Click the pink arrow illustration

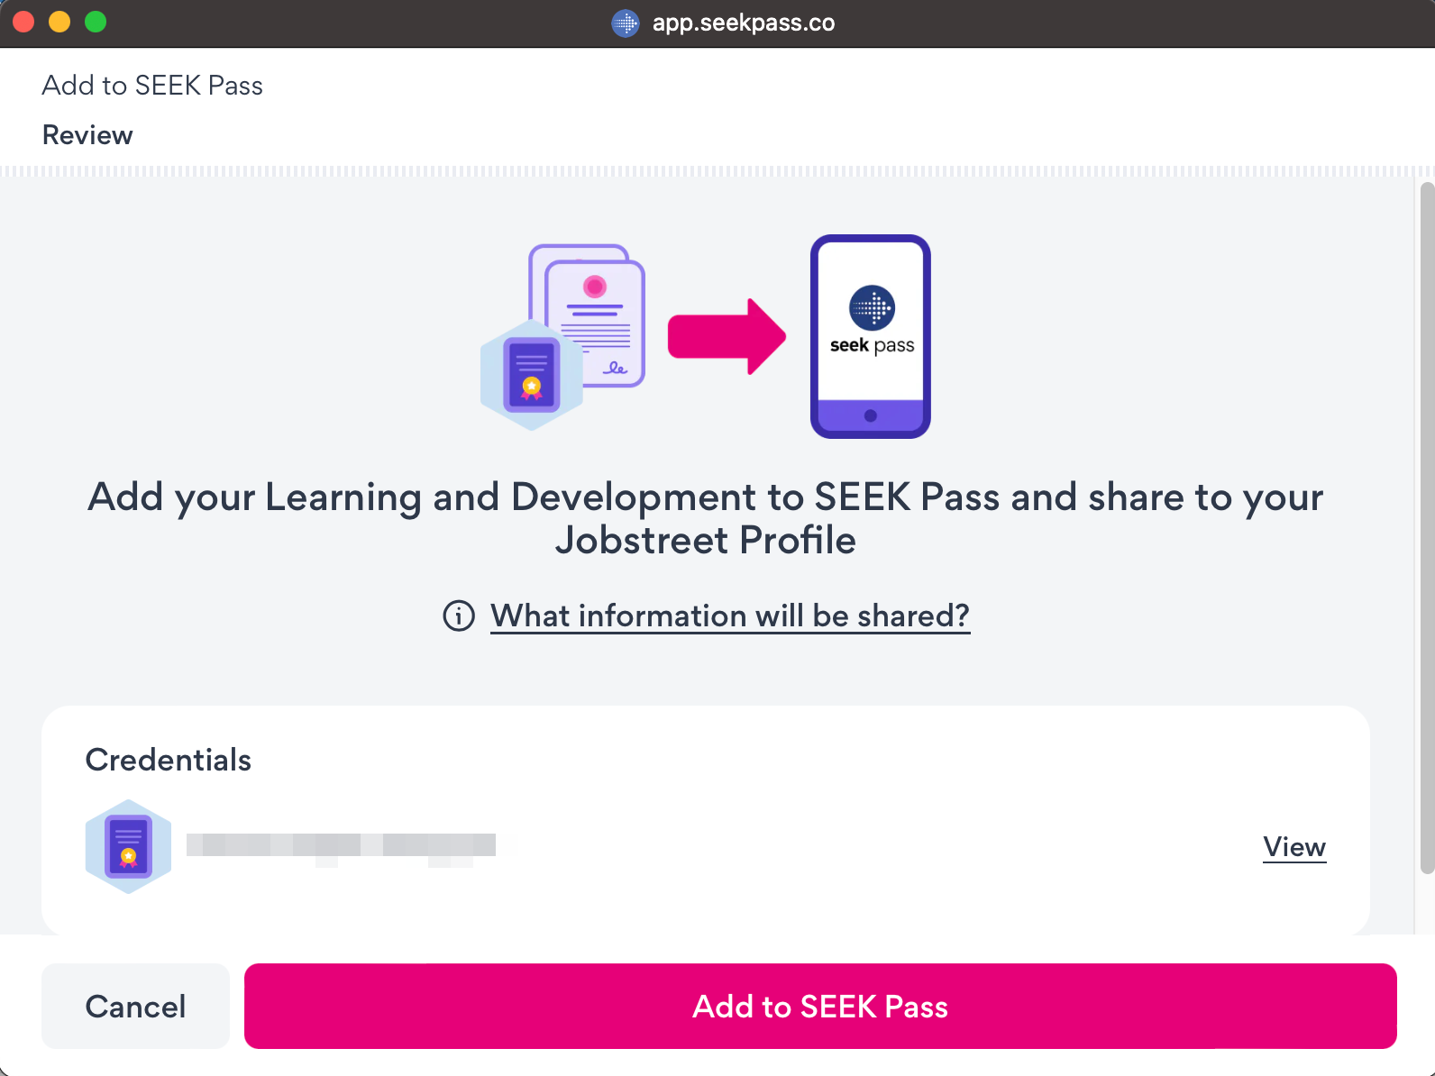pyautogui.click(x=727, y=337)
